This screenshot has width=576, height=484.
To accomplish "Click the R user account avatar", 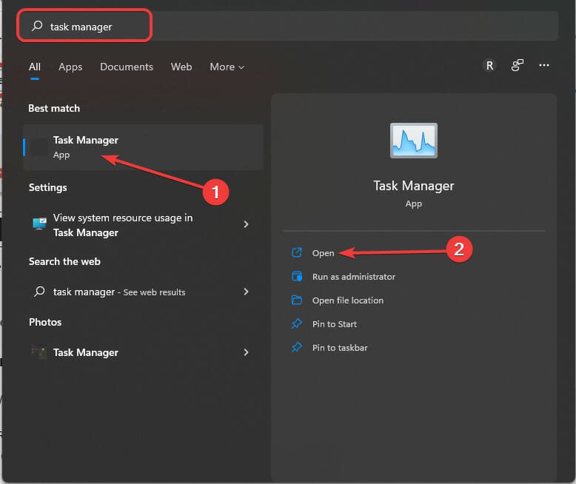I will click(489, 66).
